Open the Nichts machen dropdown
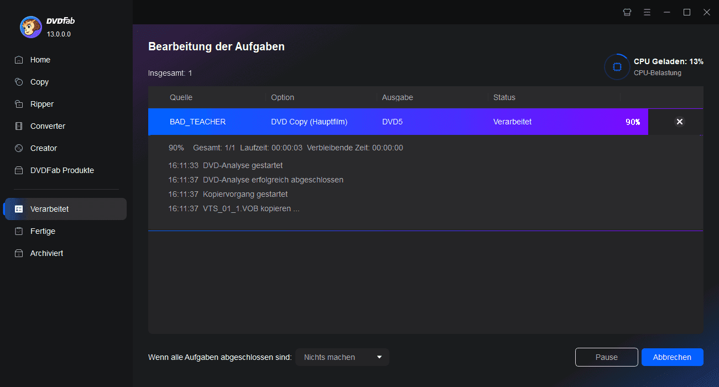Viewport: 719px width, 387px height. click(x=342, y=357)
